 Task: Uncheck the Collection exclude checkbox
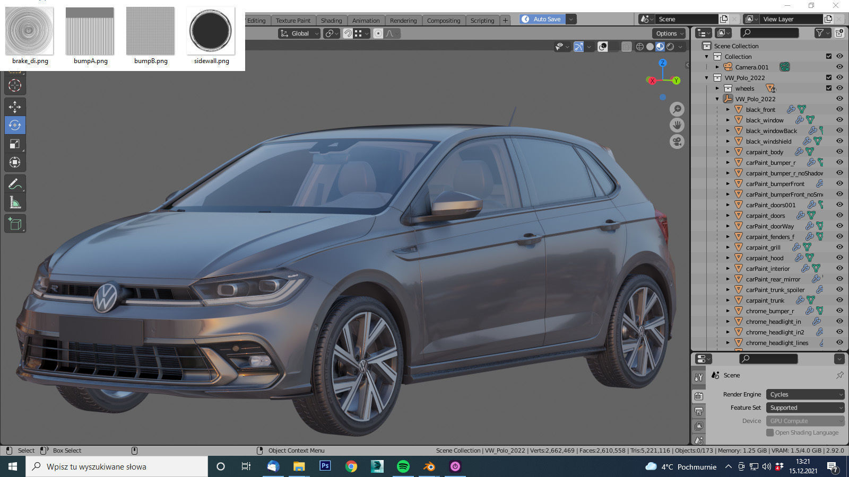(x=829, y=56)
